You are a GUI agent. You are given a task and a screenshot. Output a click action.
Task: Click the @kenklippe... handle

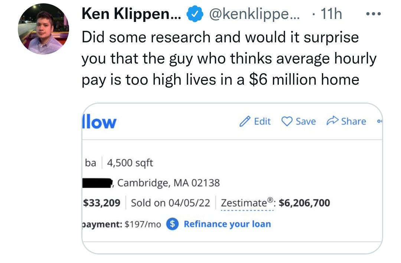[x=256, y=15]
